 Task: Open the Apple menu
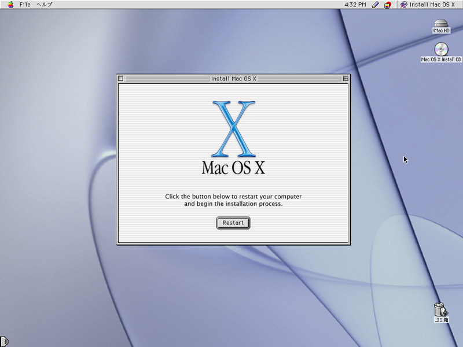[x=10, y=5]
